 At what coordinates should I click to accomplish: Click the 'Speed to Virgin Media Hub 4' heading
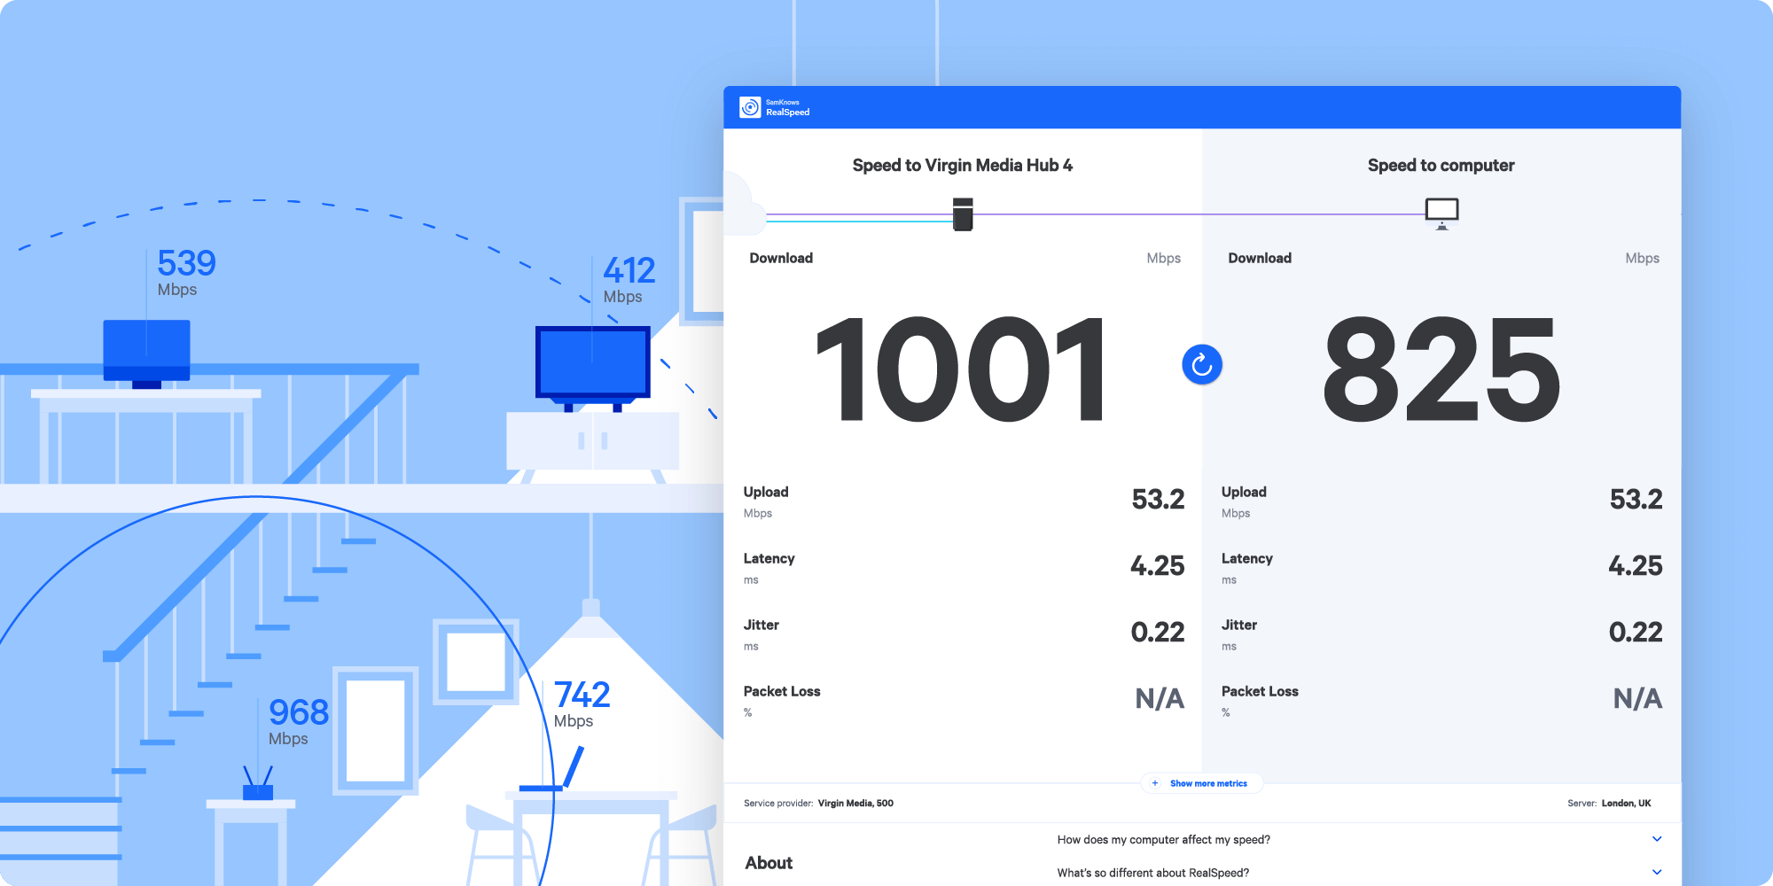pyautogui.click(x=963, y=166)
